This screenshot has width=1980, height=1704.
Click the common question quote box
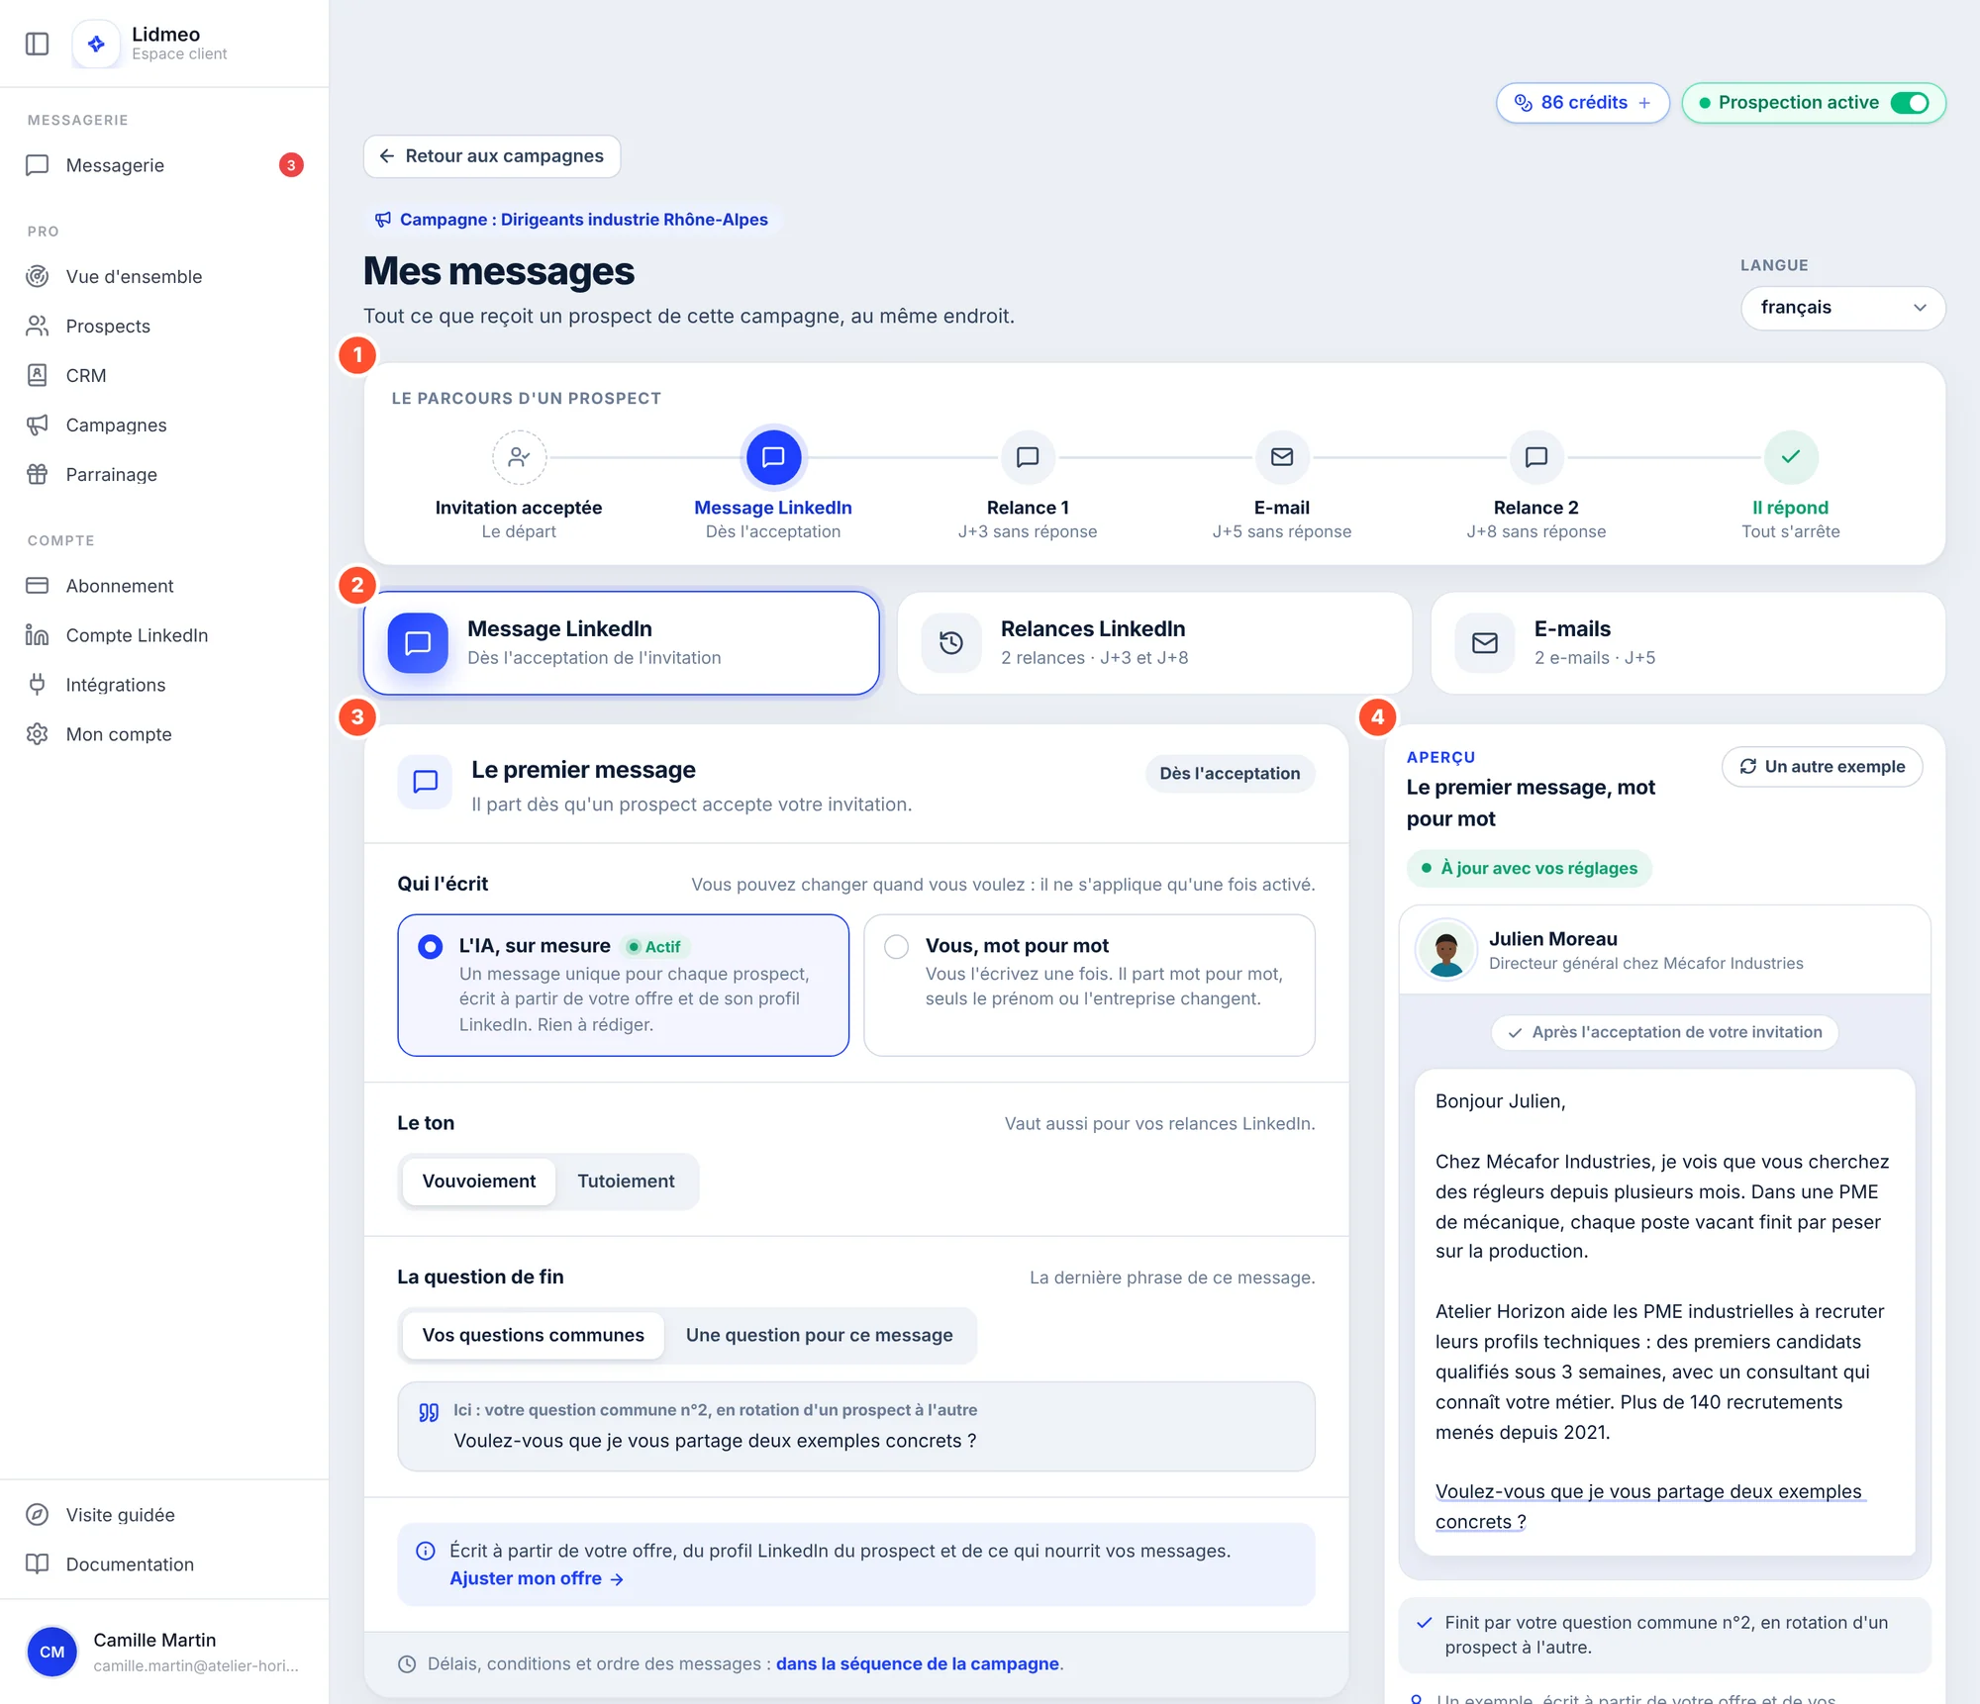click(x=856, y=1427)
